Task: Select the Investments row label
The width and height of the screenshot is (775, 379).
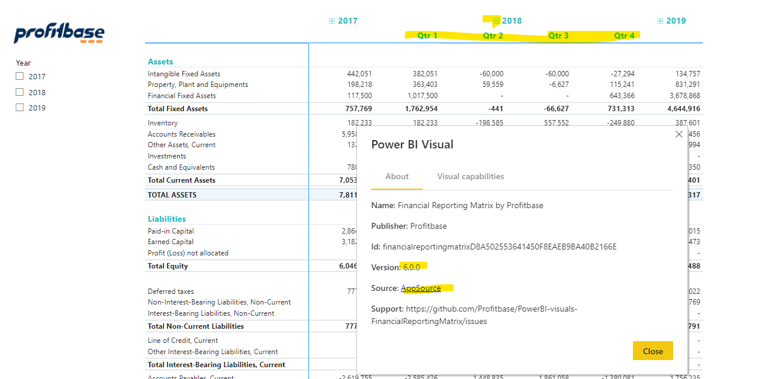Action: 167,156
